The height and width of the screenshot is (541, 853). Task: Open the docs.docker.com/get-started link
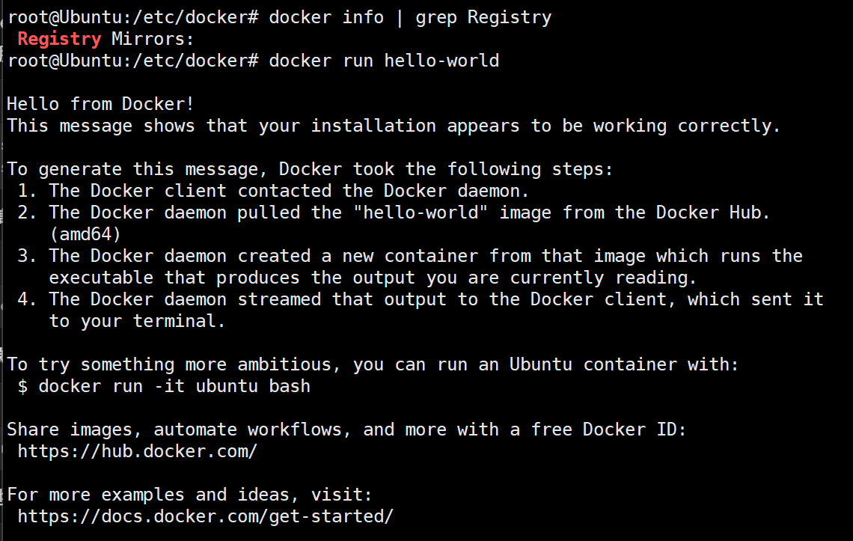point(205,516)
